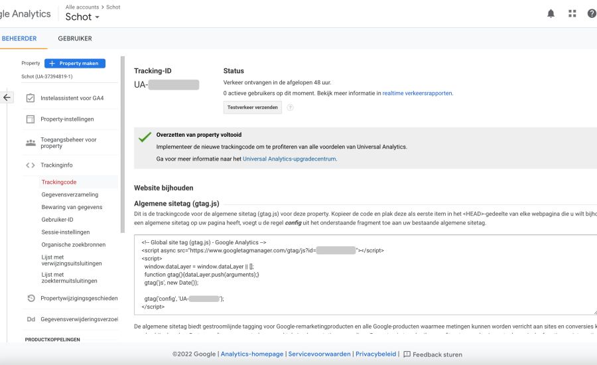This screenshot has width=597, height=365.
Task: Open the Google apps grid icon
Action: point(572,13)
